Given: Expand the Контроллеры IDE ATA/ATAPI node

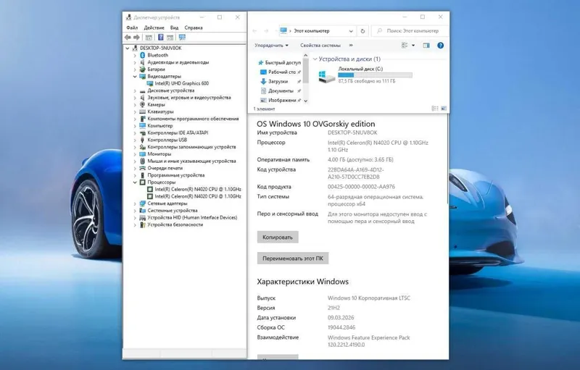Looking at the screenshot, I should pyautogui.click(x=135, y=133).
